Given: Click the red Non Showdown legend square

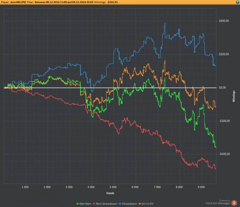Looking at the screenshot, I should pyautogui.click(x=94, y=204).
